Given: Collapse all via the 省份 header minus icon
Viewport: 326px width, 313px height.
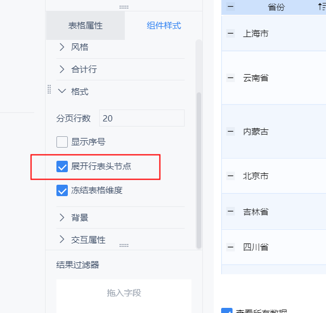Looking at the screenshot, I should (230, 7).
